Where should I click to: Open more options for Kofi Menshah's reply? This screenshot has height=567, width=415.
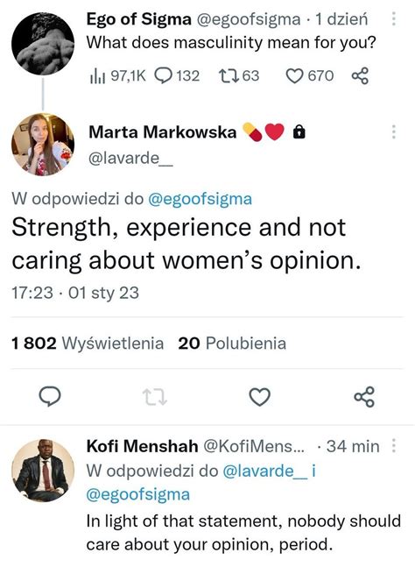point(394,446)
